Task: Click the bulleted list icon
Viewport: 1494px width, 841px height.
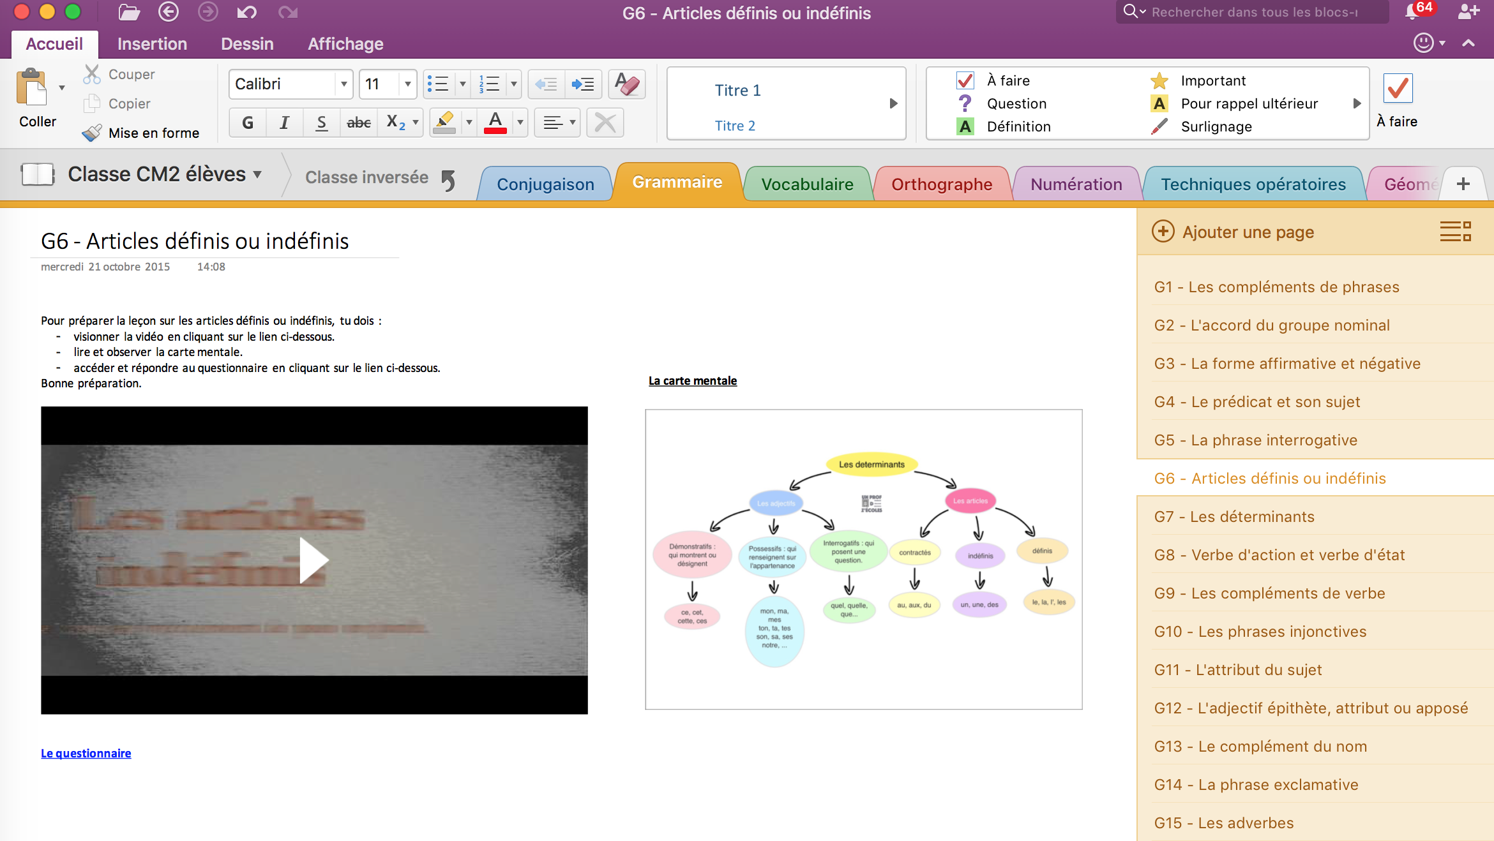Action: point(438,84)
